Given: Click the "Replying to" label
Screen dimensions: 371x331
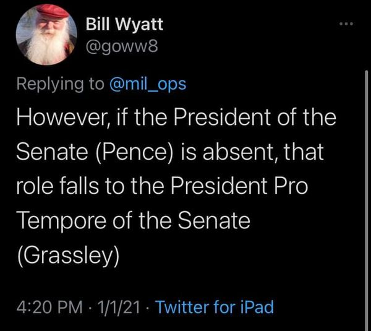Looking at the screenshot, I should [x=60, y=84].
